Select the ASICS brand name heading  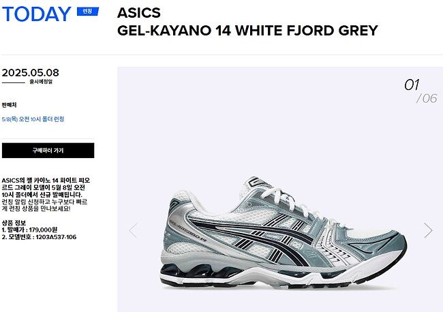(139, 13)
